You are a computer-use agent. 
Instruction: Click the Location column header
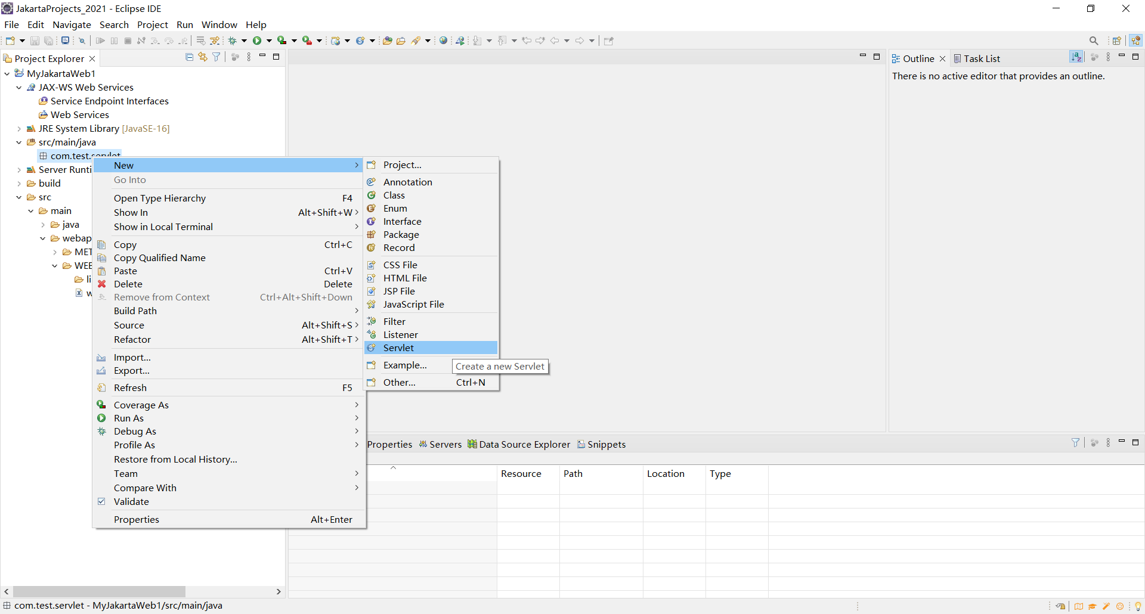pyautogui.click(x=674, y=473)
